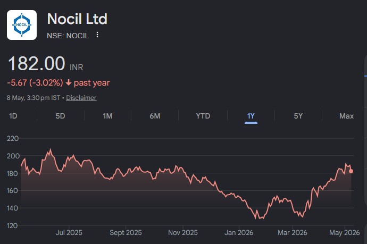Click the Jul 2025 axis label
The height and width of the screenshot is (244, 367).
tap(69, 232)
